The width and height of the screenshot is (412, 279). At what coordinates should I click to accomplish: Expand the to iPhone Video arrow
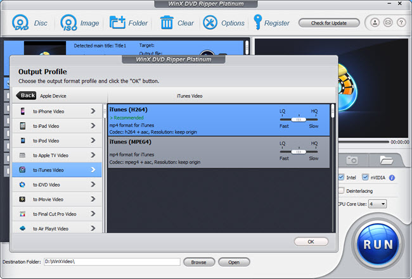[x=93, y=111]
